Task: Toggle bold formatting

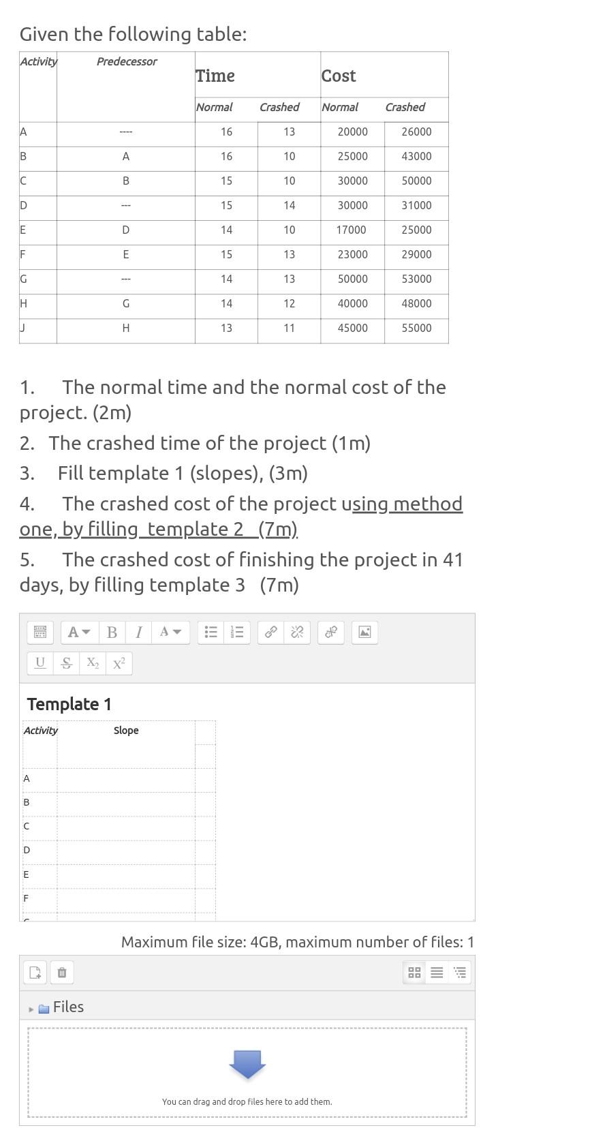Action: tap(112, 632)
